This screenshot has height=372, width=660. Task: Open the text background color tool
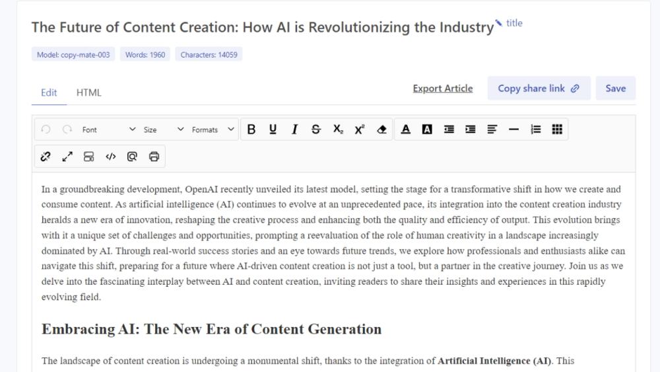pyautogui.click(x=427, y=130)
